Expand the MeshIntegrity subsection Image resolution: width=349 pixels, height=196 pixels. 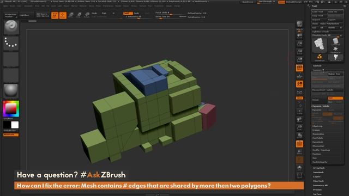320,162
